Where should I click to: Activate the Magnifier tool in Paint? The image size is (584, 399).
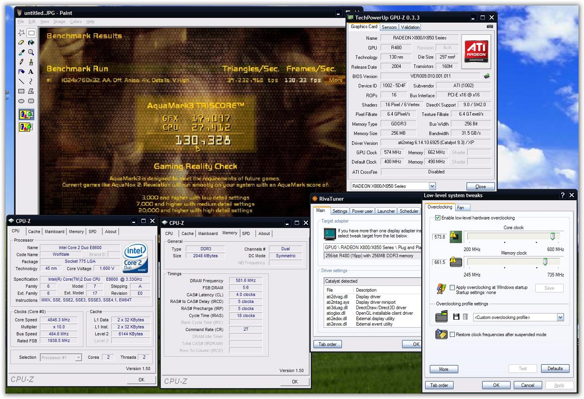(31, 52)
